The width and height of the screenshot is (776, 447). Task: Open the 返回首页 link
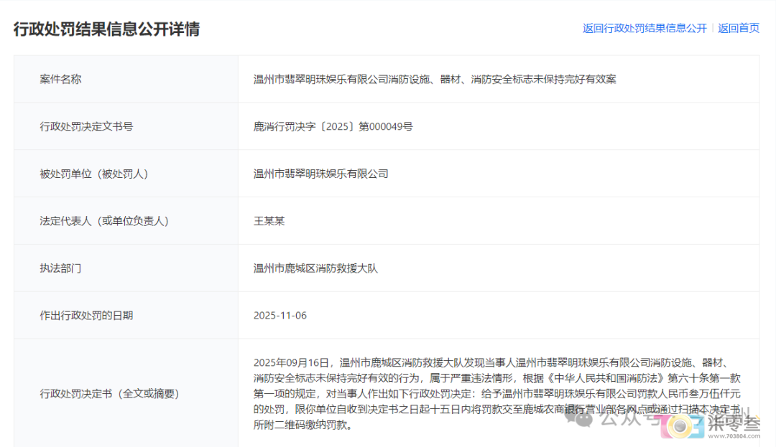739,29
